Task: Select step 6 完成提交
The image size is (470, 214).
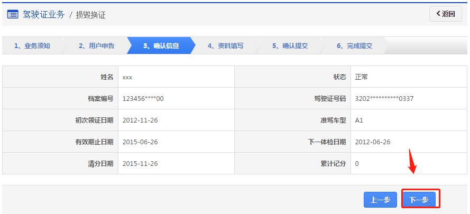Action: coord(354,46)
